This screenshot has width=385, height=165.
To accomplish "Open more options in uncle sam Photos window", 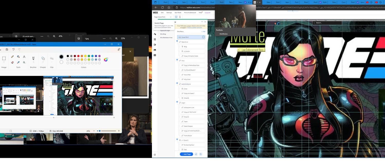I will click(42, 36).
